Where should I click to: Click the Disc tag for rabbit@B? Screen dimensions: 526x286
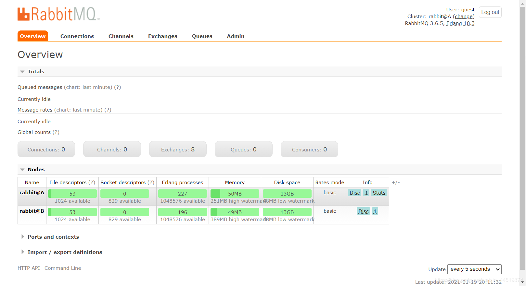[x=363, y=211]
